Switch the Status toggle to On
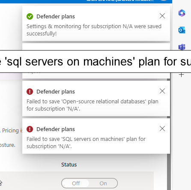Image resolution: width=191 pixels, height=190 pixels. pyautogui.click(x=103, y=183)
